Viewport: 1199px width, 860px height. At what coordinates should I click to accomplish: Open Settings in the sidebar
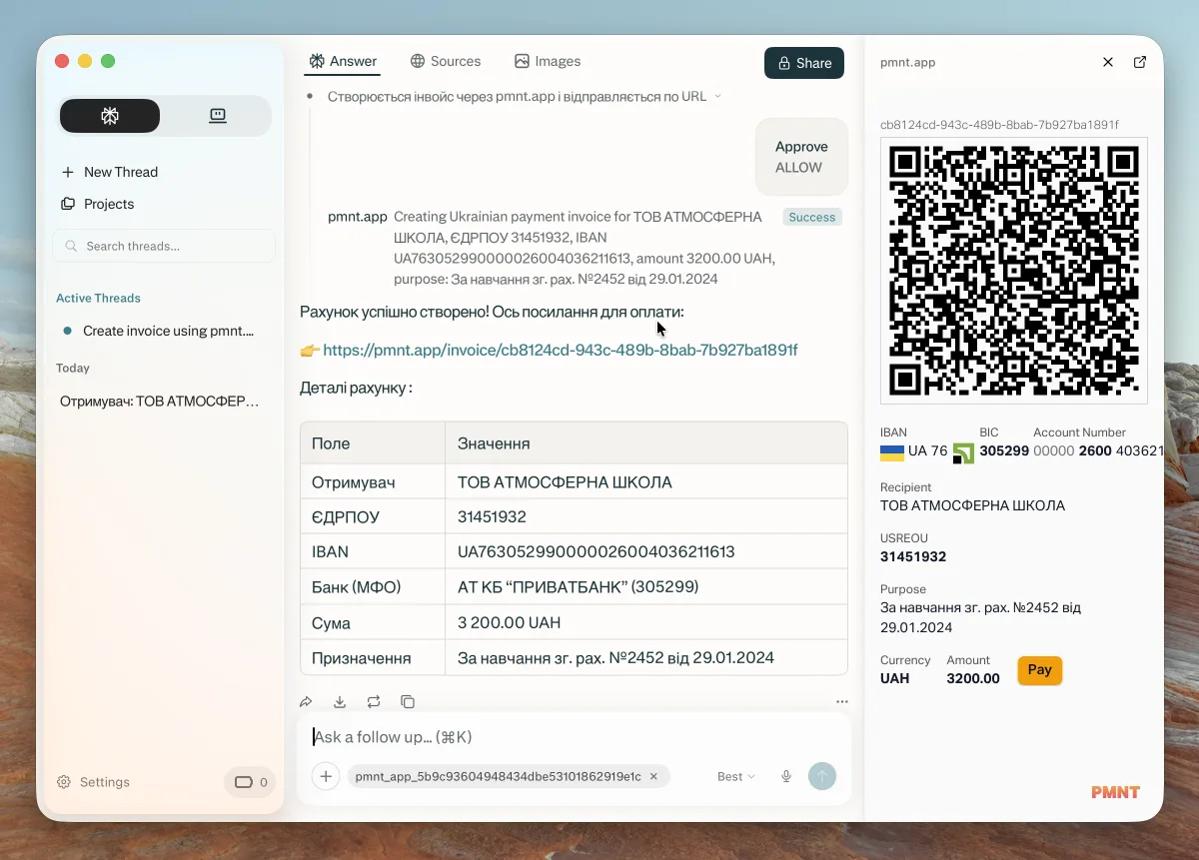coord(93,782)
